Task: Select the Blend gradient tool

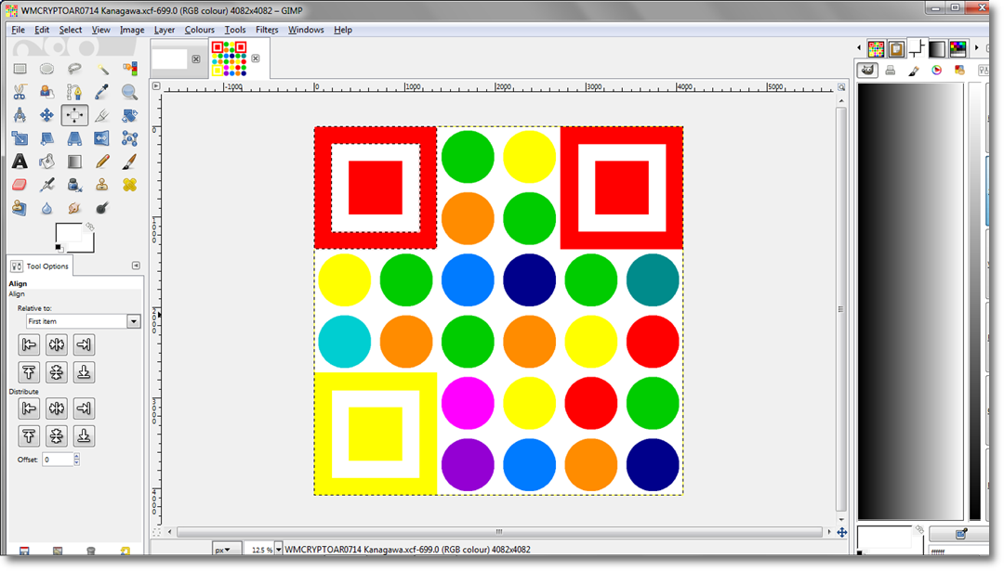Action: coord(74,162)
